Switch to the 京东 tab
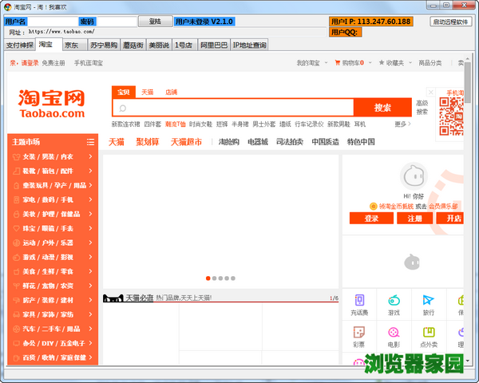This screenshot has height=383, width=479. coord(71,45)
